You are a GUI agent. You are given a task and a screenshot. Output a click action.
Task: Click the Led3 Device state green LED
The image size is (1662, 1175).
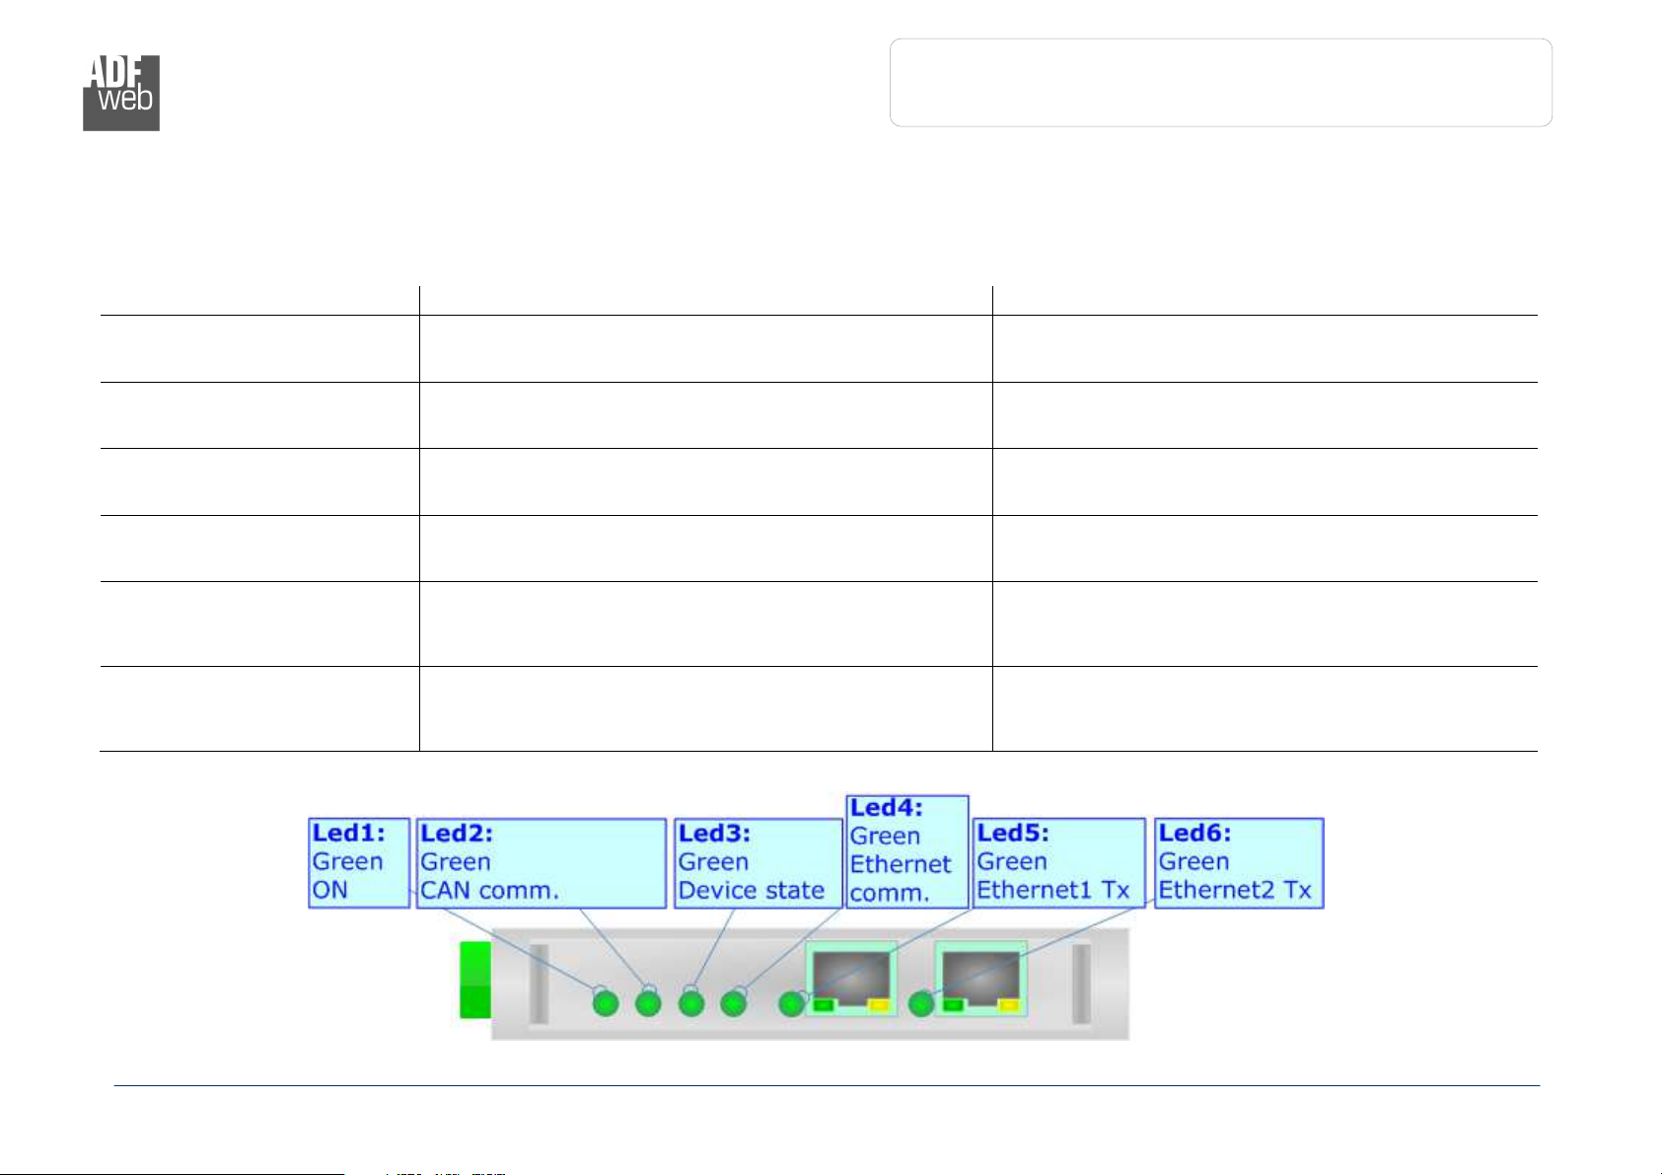coord(691,1004)
